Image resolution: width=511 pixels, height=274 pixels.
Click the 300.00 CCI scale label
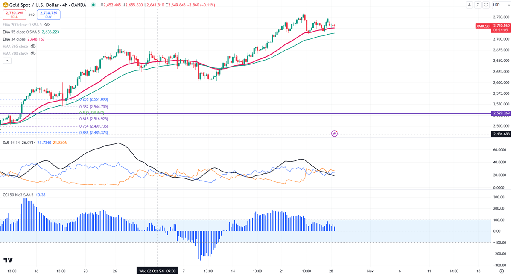(x=498, y=197)
